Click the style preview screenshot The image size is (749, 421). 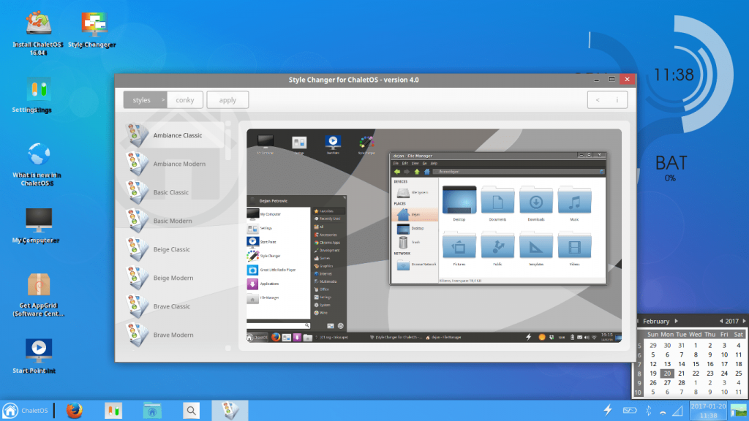point(434,236)
